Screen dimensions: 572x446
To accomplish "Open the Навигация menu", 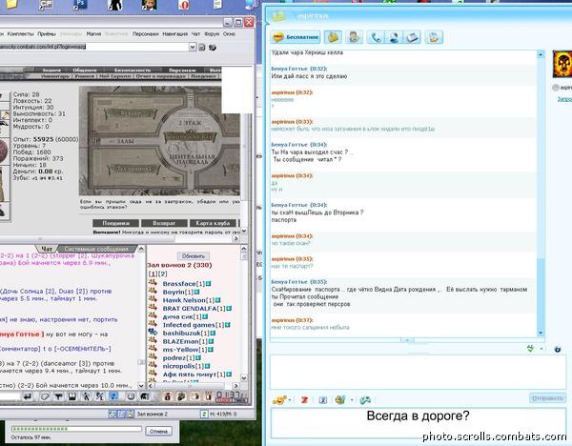I will (x=174, y=34).
